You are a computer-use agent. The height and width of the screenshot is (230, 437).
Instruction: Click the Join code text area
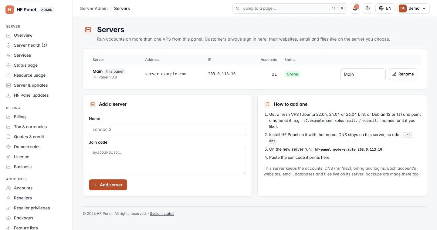click(168, 161)
